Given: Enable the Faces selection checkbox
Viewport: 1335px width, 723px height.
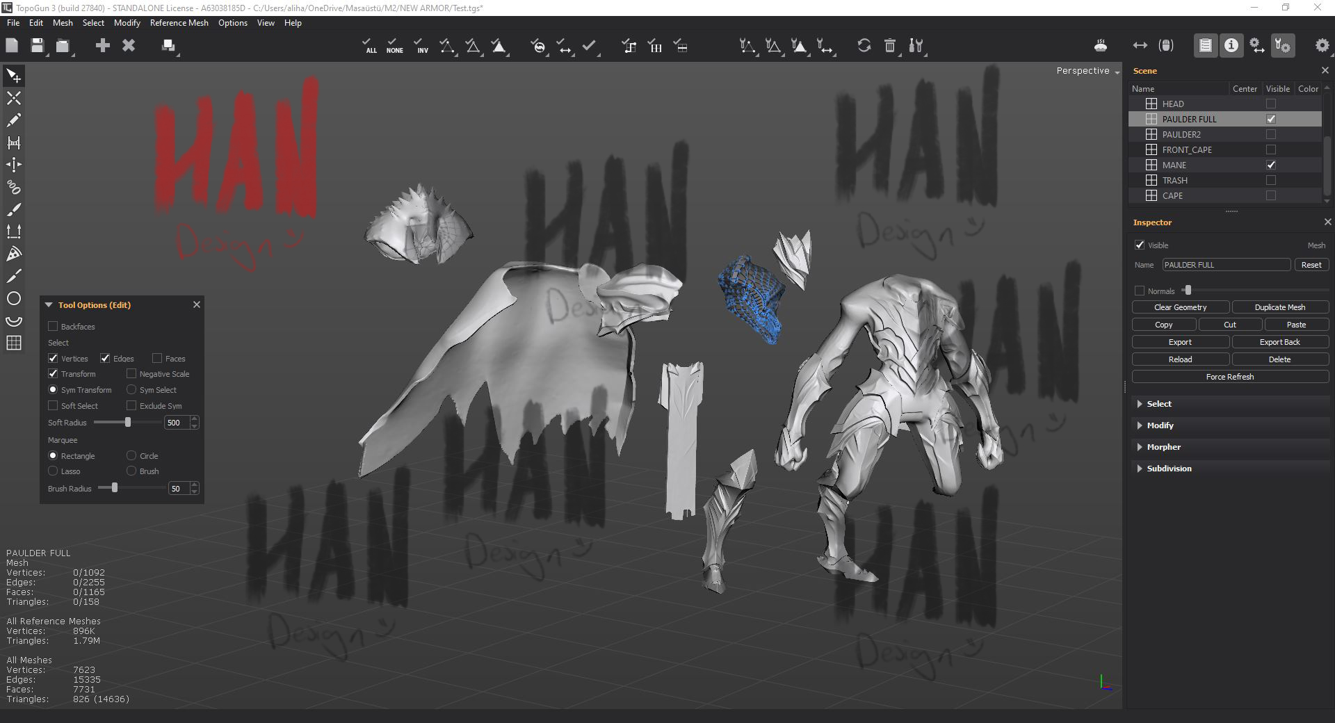Looking at the screenshot, I should coord(157,358).
